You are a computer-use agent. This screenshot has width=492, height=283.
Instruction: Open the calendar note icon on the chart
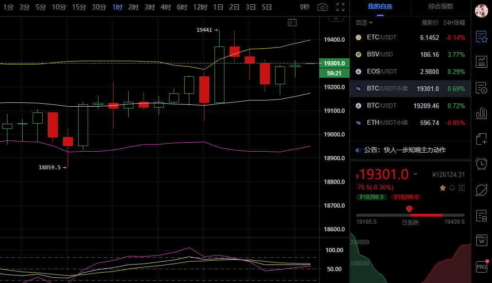point(292,22)
